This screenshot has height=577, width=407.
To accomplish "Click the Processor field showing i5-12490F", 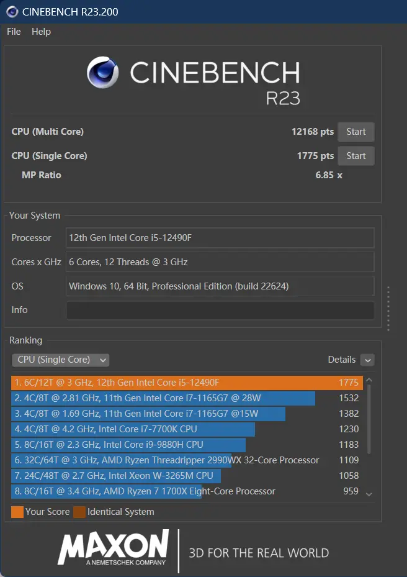I will (x=220, y=238).
